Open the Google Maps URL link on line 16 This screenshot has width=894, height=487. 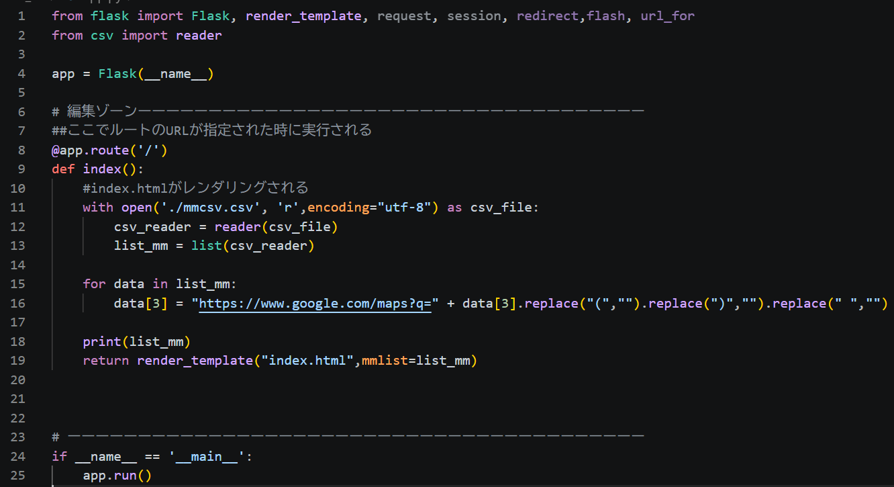315,303
